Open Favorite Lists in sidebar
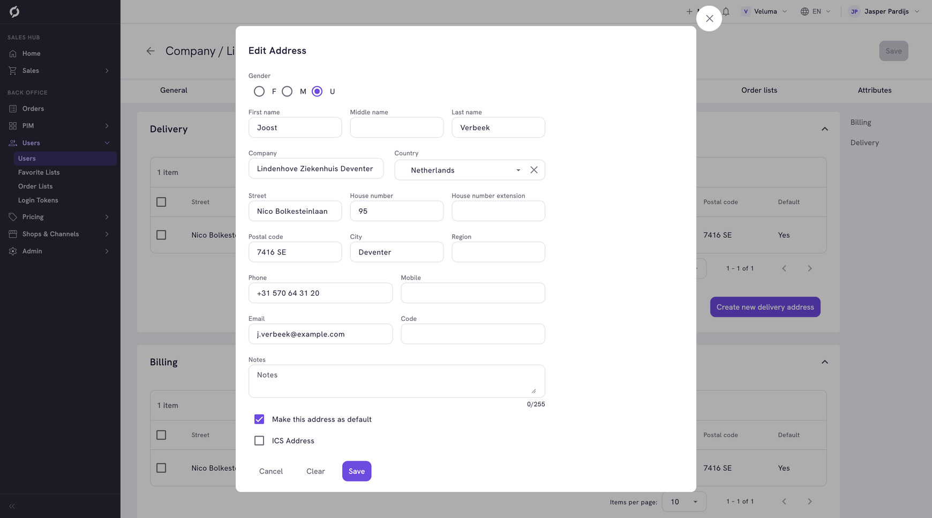 [x=39, y=172]
